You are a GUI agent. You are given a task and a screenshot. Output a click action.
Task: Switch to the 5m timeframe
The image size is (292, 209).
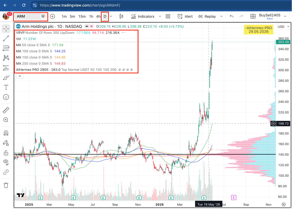pos(72,16)
